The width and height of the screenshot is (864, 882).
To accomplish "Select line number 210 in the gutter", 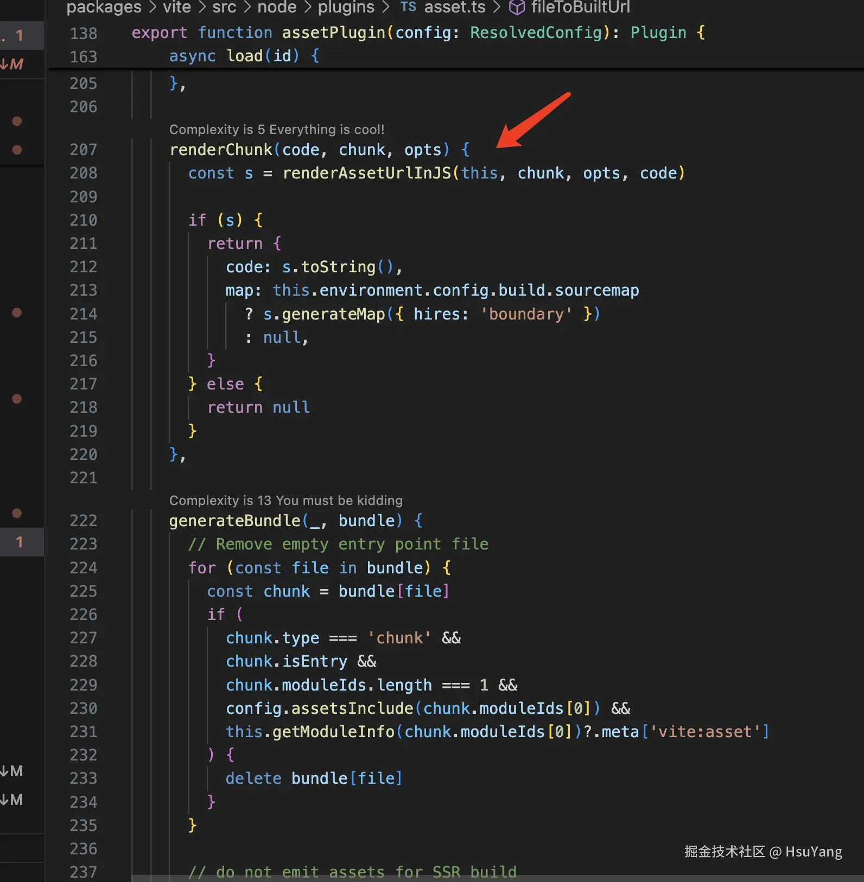I will coord(84,220).
